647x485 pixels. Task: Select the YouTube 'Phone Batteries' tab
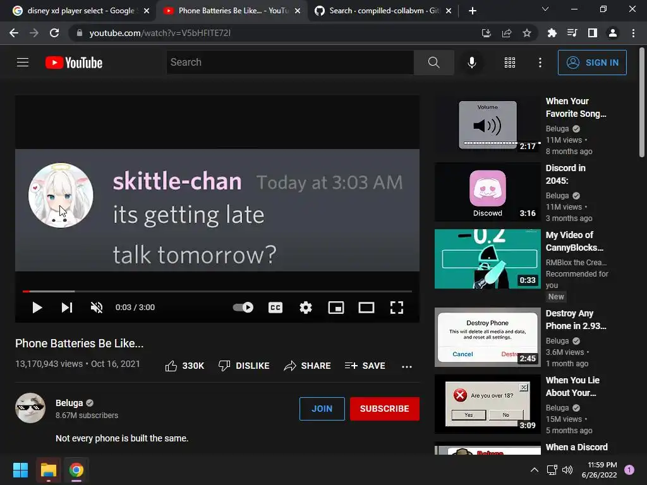233,11
